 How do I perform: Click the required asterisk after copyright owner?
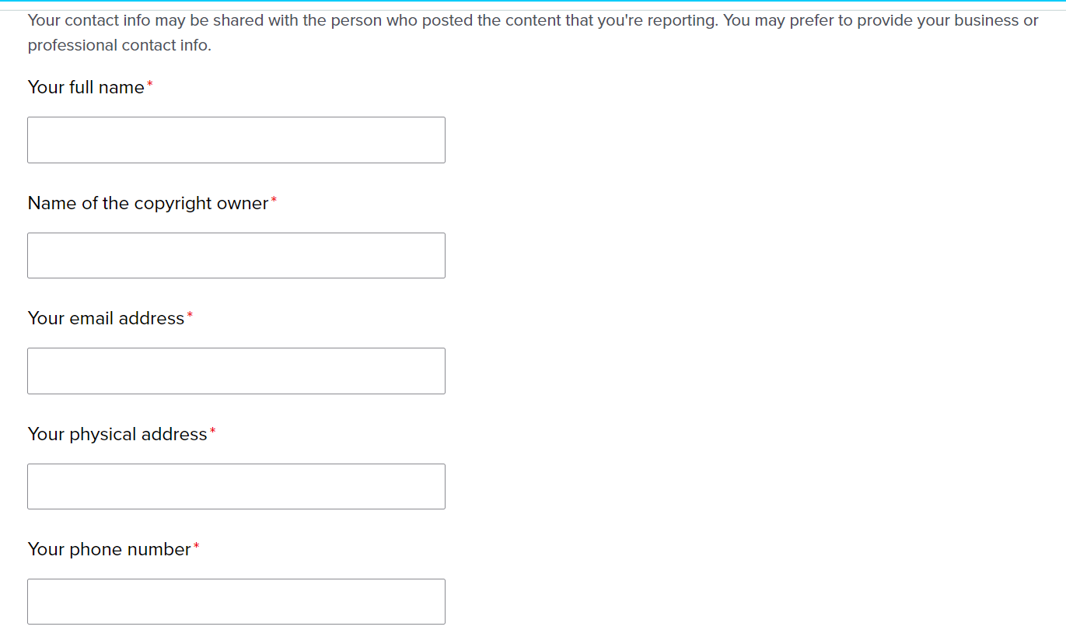(x=274, y=201)
